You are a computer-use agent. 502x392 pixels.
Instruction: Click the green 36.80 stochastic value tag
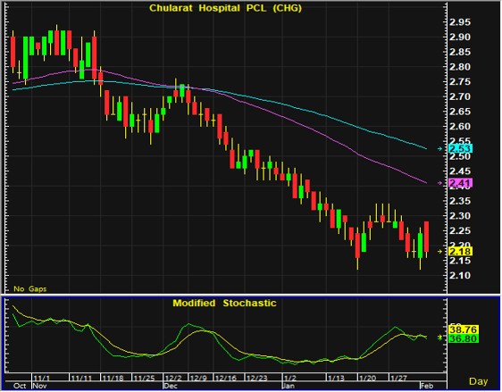pyautogui.click(x=464, y=338)
